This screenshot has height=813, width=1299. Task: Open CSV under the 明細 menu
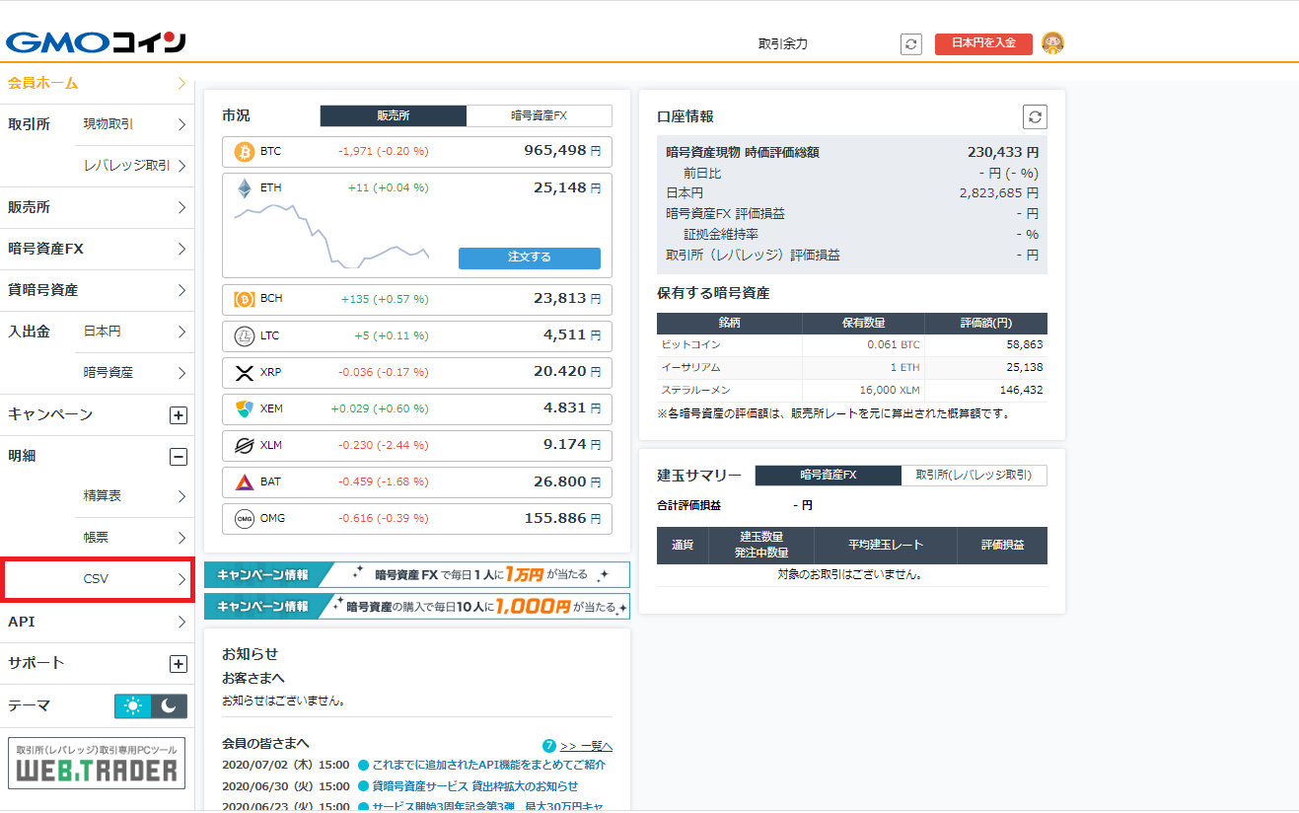pyautogui.click(x=97, y=579)
